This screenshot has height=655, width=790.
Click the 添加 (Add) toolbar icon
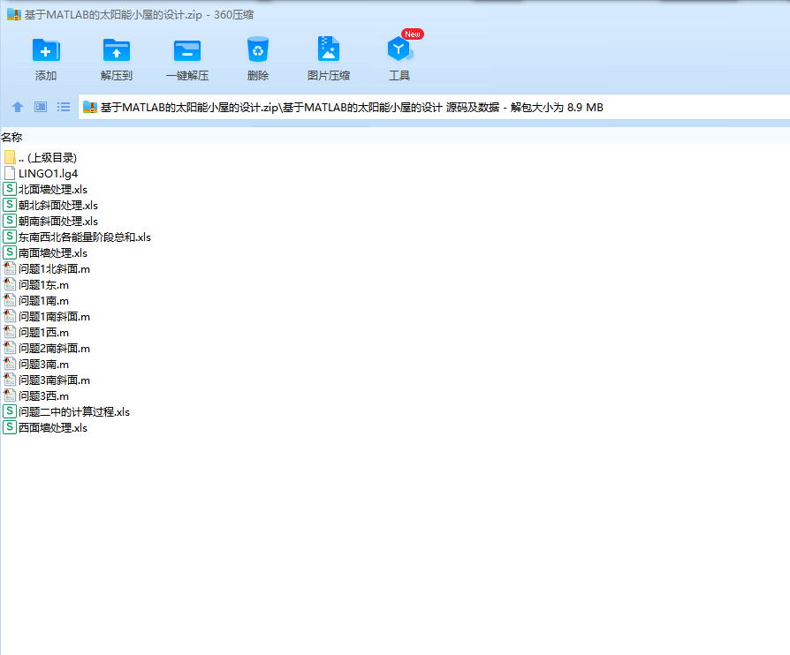46,50
